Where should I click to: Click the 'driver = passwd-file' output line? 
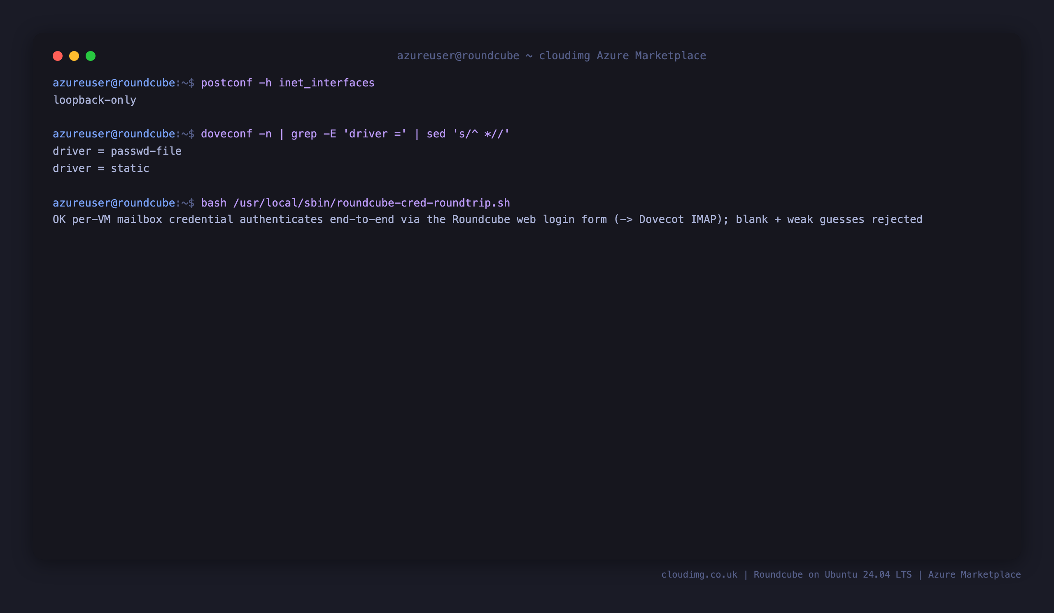tap(117, 151)
